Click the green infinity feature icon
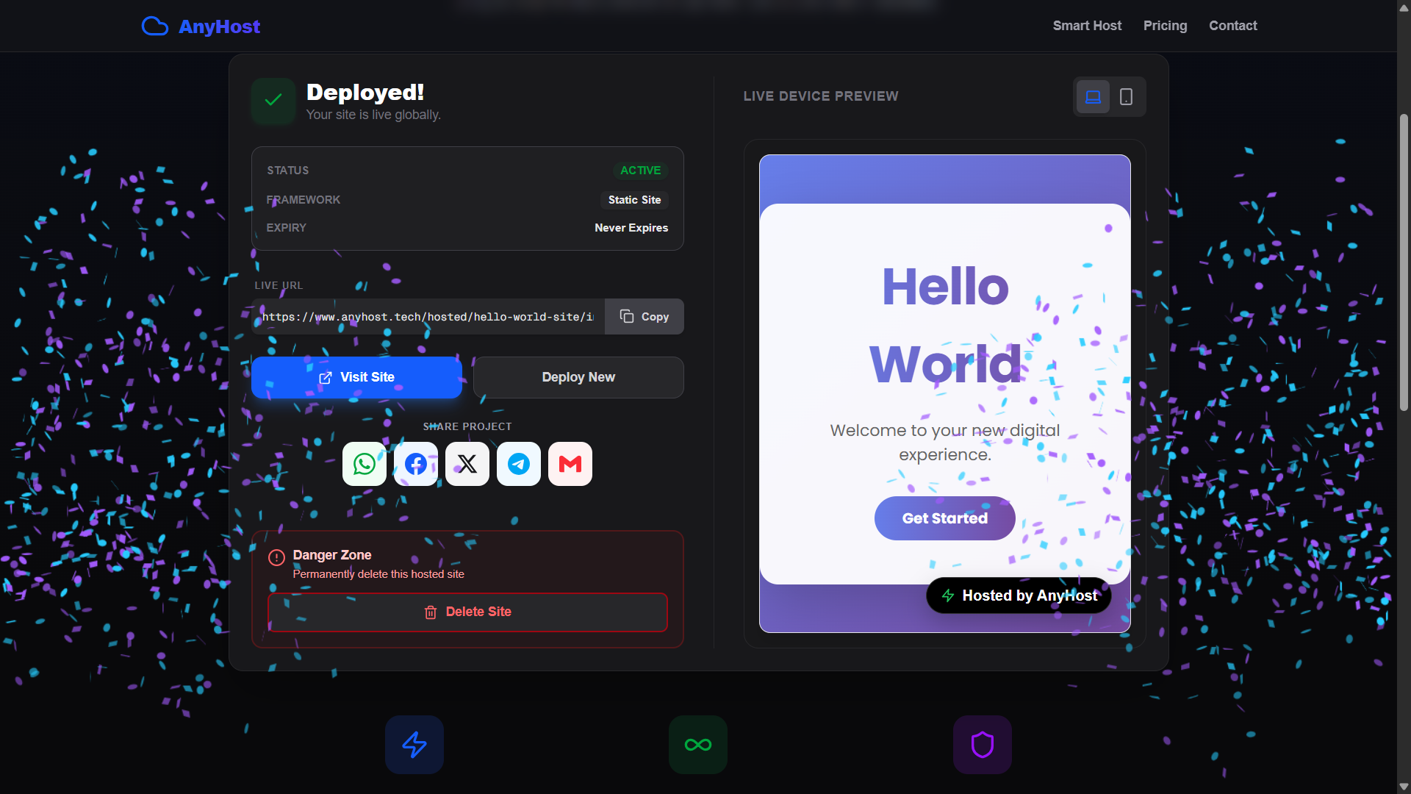1411x794 pixels. pos(697,744)
